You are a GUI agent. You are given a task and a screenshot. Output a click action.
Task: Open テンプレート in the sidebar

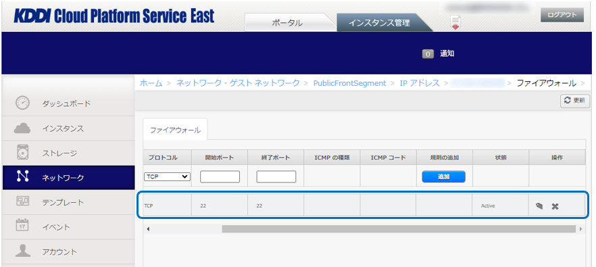click(68, 202)
